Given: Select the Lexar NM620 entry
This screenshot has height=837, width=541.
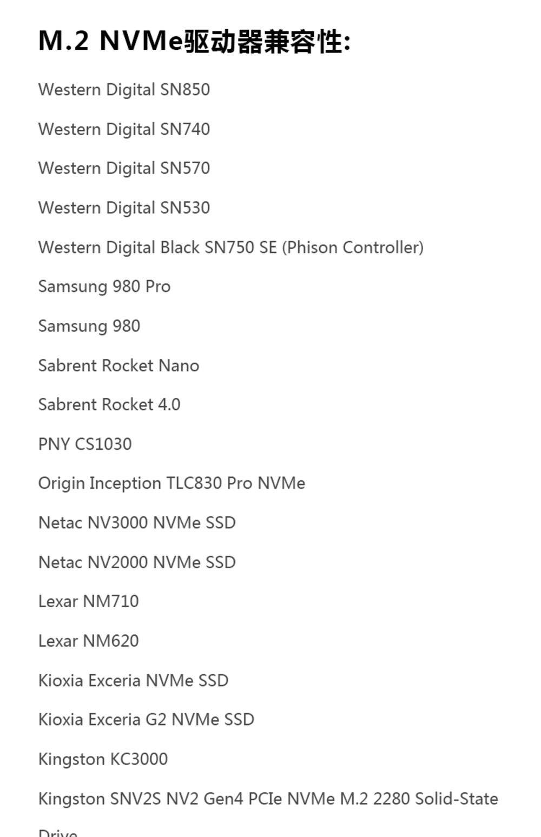Looking at the screenshot, I should click(x=89, y=641).
